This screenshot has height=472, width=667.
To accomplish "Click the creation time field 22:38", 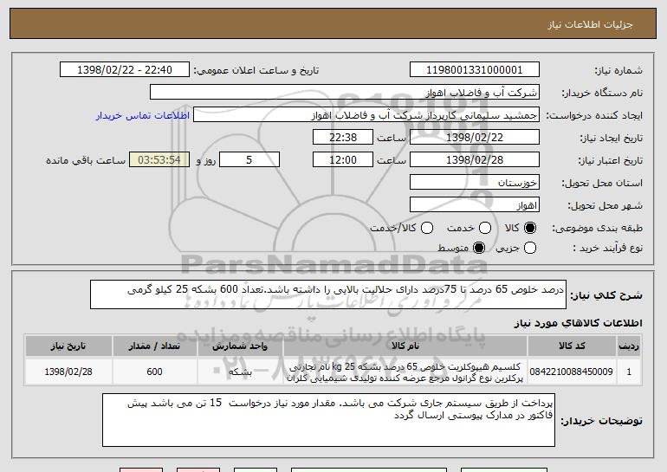I will pyautogui.click(x=343, y=138).
